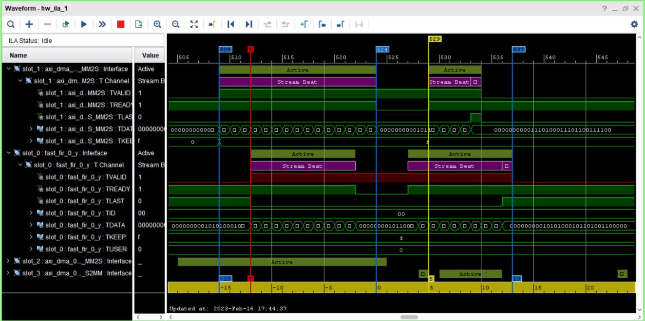Click the red trigger marker T flag
The width and height of the screenshot is (645, 321).
(x=251, y=50)
